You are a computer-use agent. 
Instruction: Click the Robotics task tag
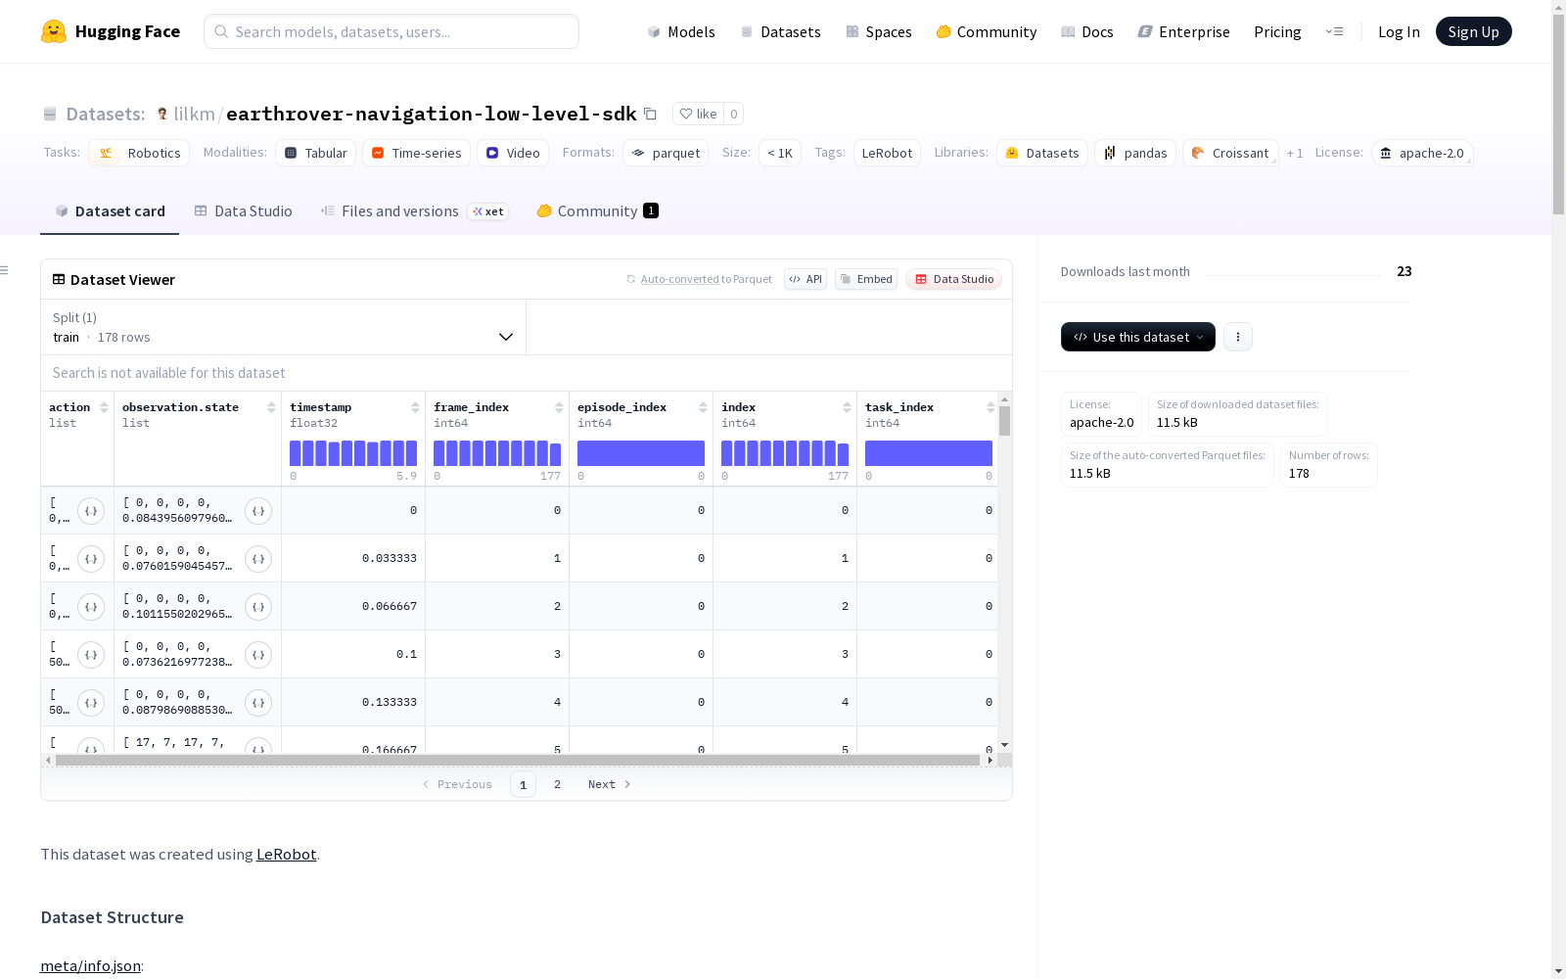[139, 153]
